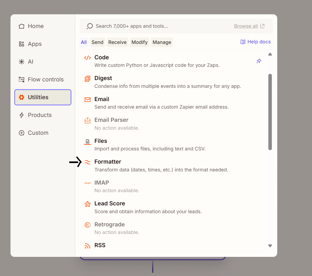Screen dimensions: 312x276
Task: Choose the Code app title
Action: pos(102,57)
